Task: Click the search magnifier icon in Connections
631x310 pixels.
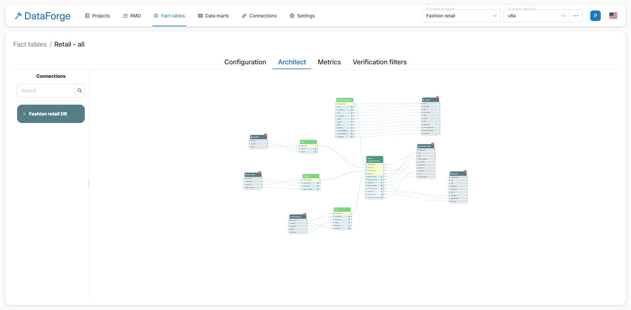Action: coord(80,91)
